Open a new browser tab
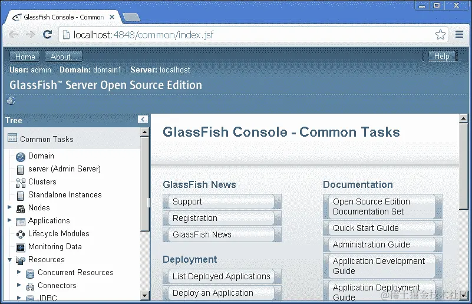The image size is (472, 304). point(131,17)
